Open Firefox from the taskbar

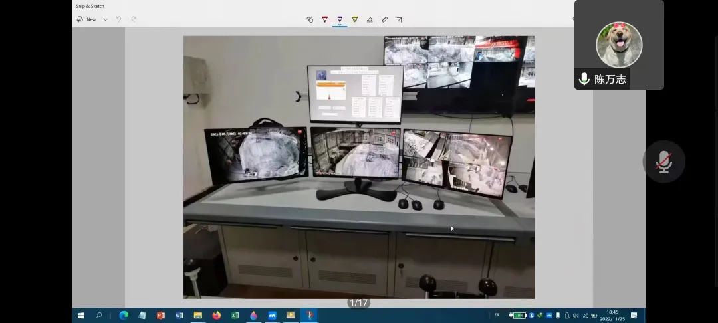click(216, 315)
